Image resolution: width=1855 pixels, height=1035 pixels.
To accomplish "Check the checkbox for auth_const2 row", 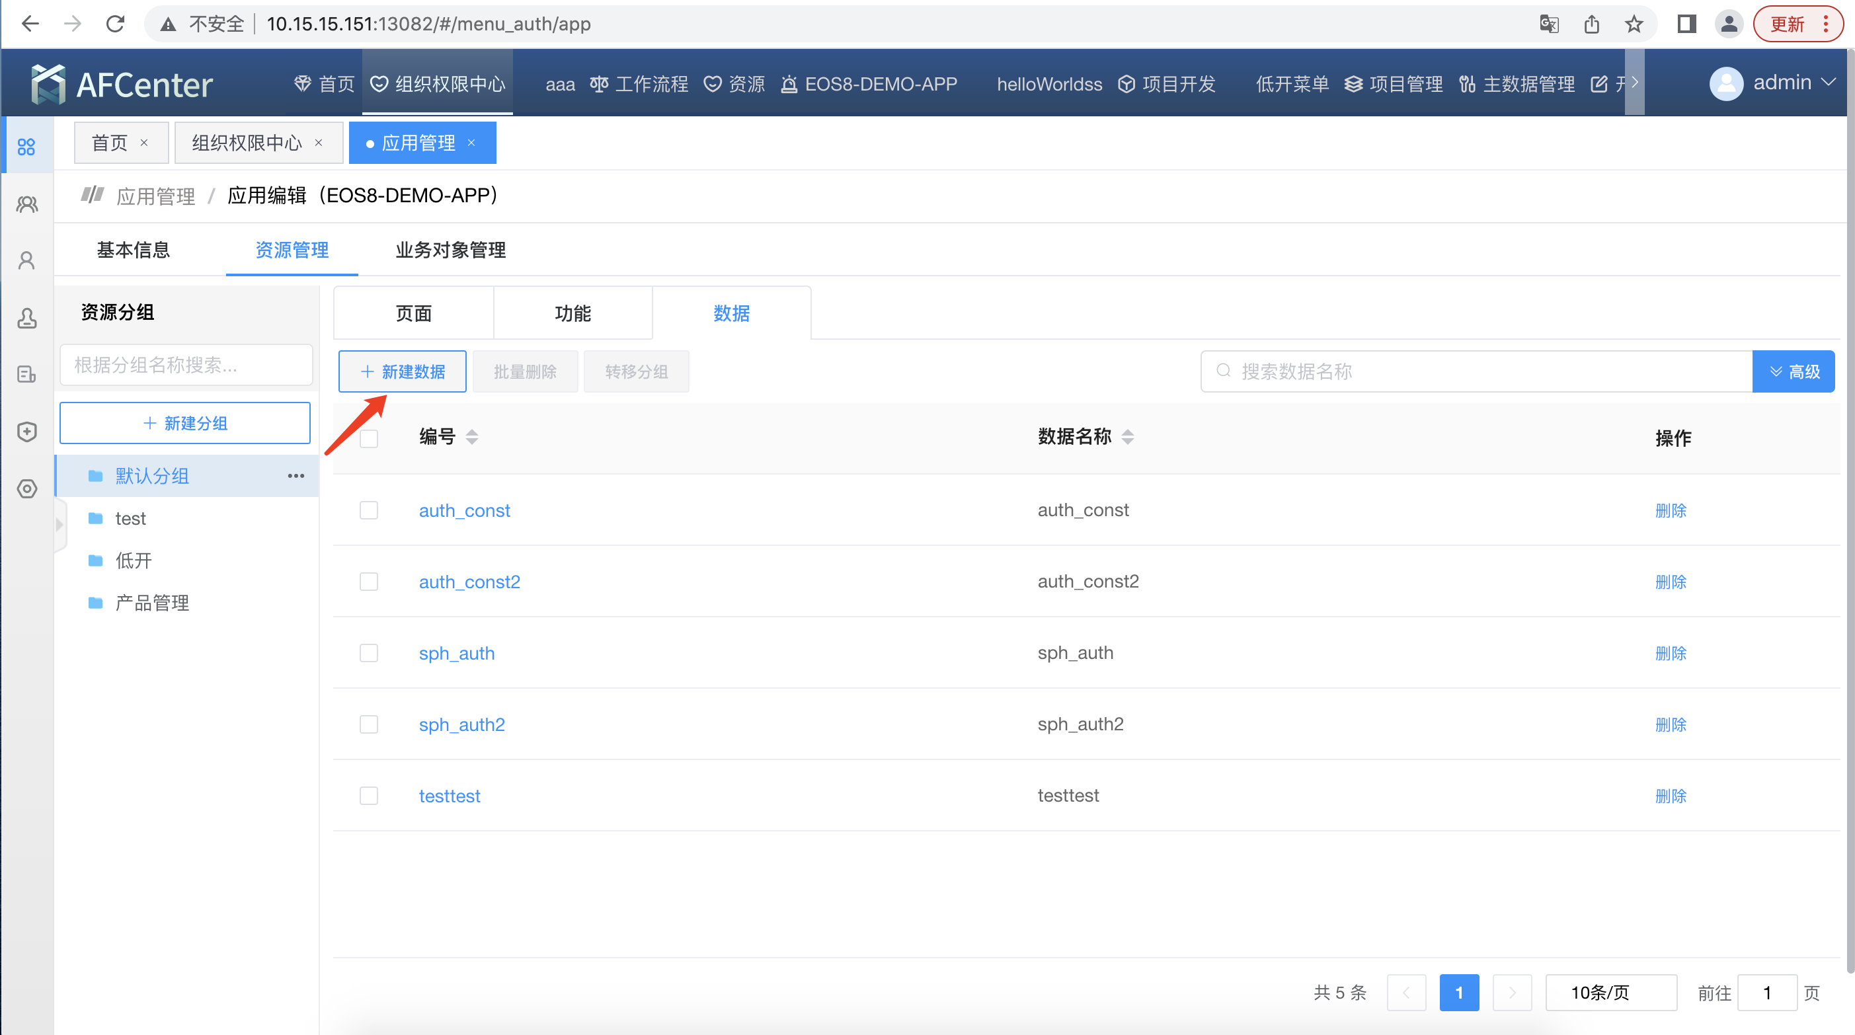I will coord(370,581).
